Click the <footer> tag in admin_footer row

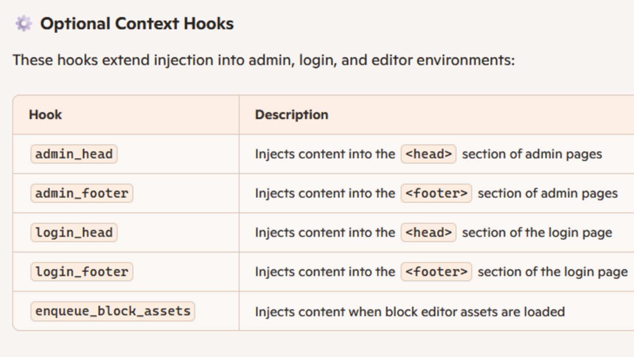[x=436, y=193]
